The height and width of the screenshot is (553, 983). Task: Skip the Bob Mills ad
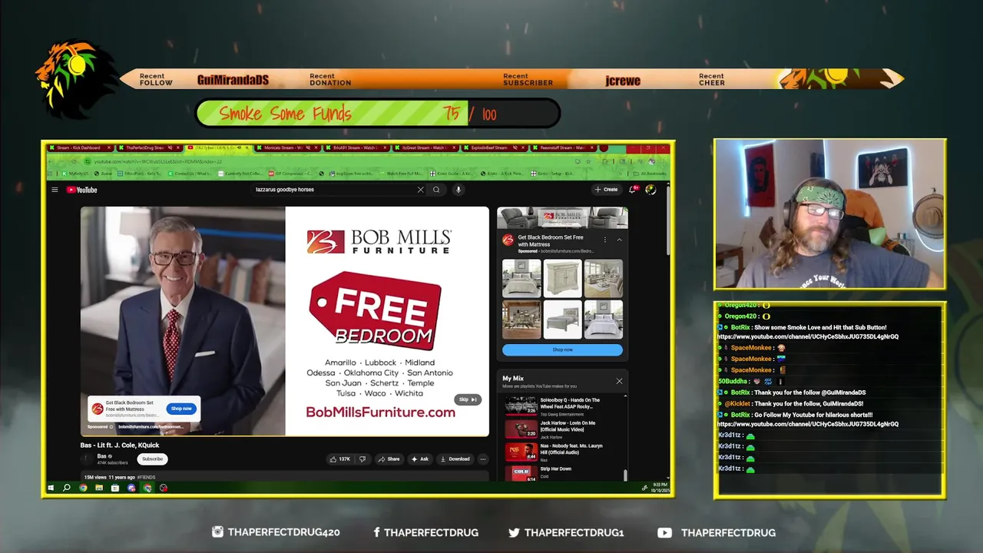pyautogui.click(x=468, y=399)
